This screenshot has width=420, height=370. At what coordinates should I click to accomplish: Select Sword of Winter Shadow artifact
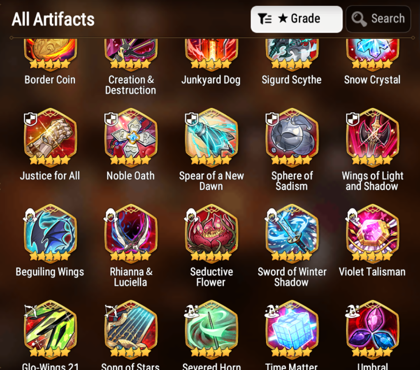pos(292,233)
